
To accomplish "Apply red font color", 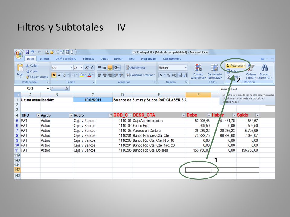I will pos(89,75).
